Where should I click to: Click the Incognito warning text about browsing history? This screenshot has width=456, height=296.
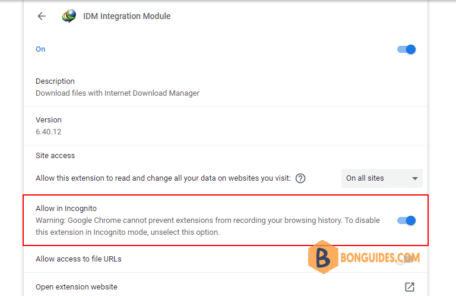coord(208,226)
